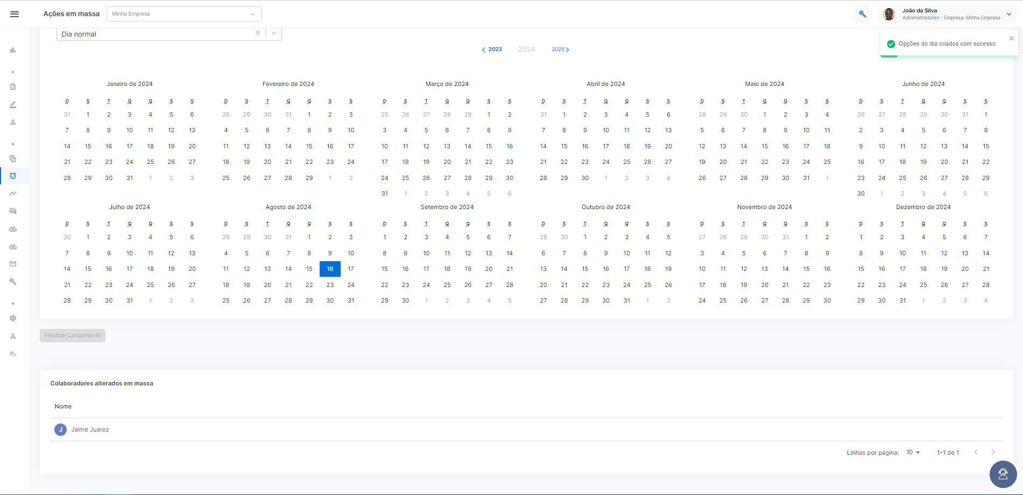Select day 30 in Junho de 2024
This screenshot has height=495, width=1023.
point(861,193)
